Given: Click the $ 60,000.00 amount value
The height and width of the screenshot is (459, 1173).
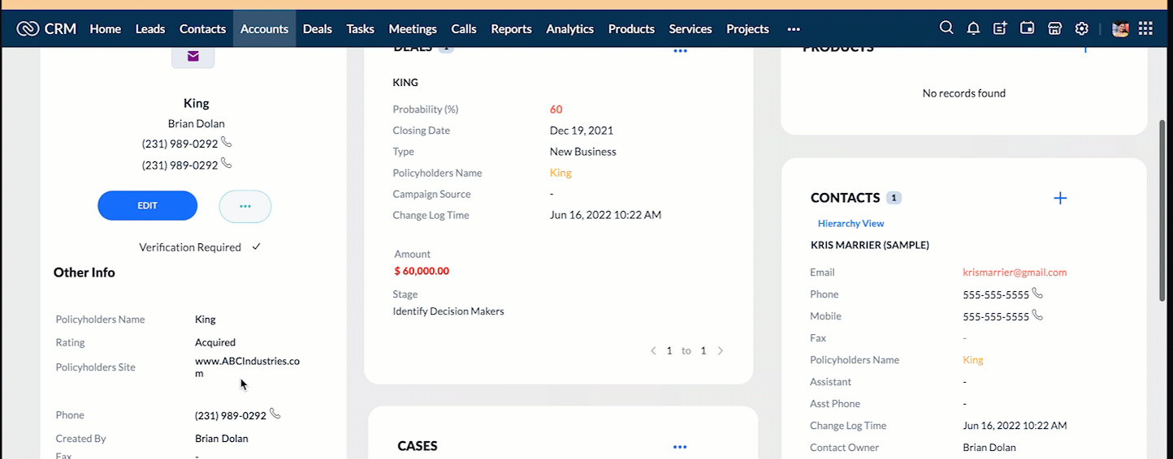Looking at the screenshot, I should [422, 271].
